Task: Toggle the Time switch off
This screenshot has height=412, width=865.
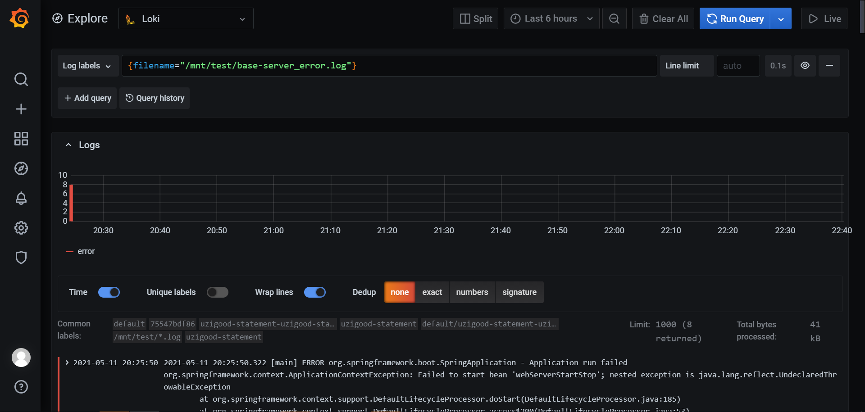Action: [x=109, y=292]
